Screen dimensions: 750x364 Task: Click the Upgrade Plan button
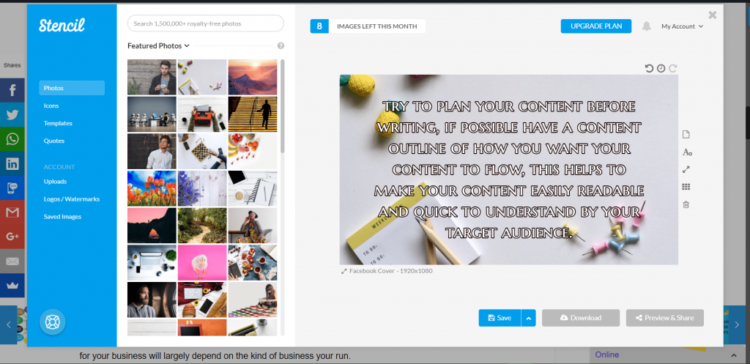595,26
